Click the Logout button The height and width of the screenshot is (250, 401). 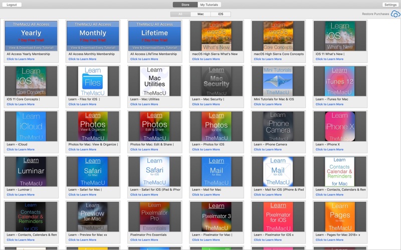(12, 4)
